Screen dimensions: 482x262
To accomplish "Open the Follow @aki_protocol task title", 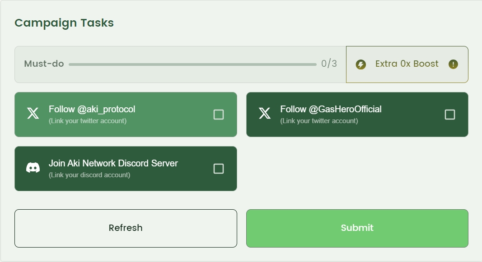I will tap(92, 109).
